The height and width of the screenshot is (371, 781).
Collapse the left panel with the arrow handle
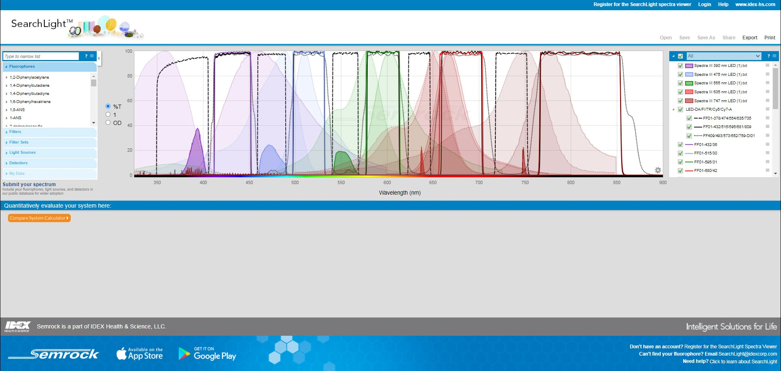tap(99, 58)
